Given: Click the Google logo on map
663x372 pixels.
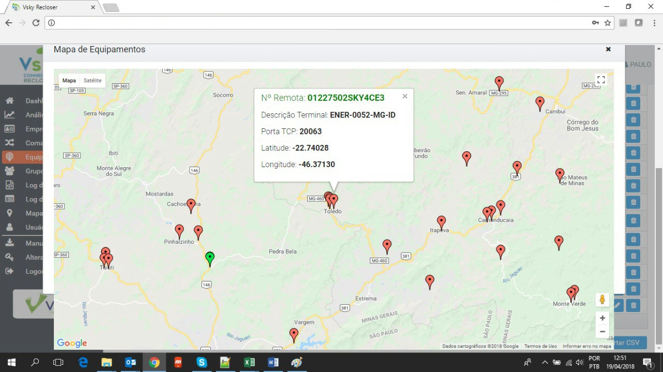Looking at the screenshot, I should pyautogui.click(x=72, y=343).
